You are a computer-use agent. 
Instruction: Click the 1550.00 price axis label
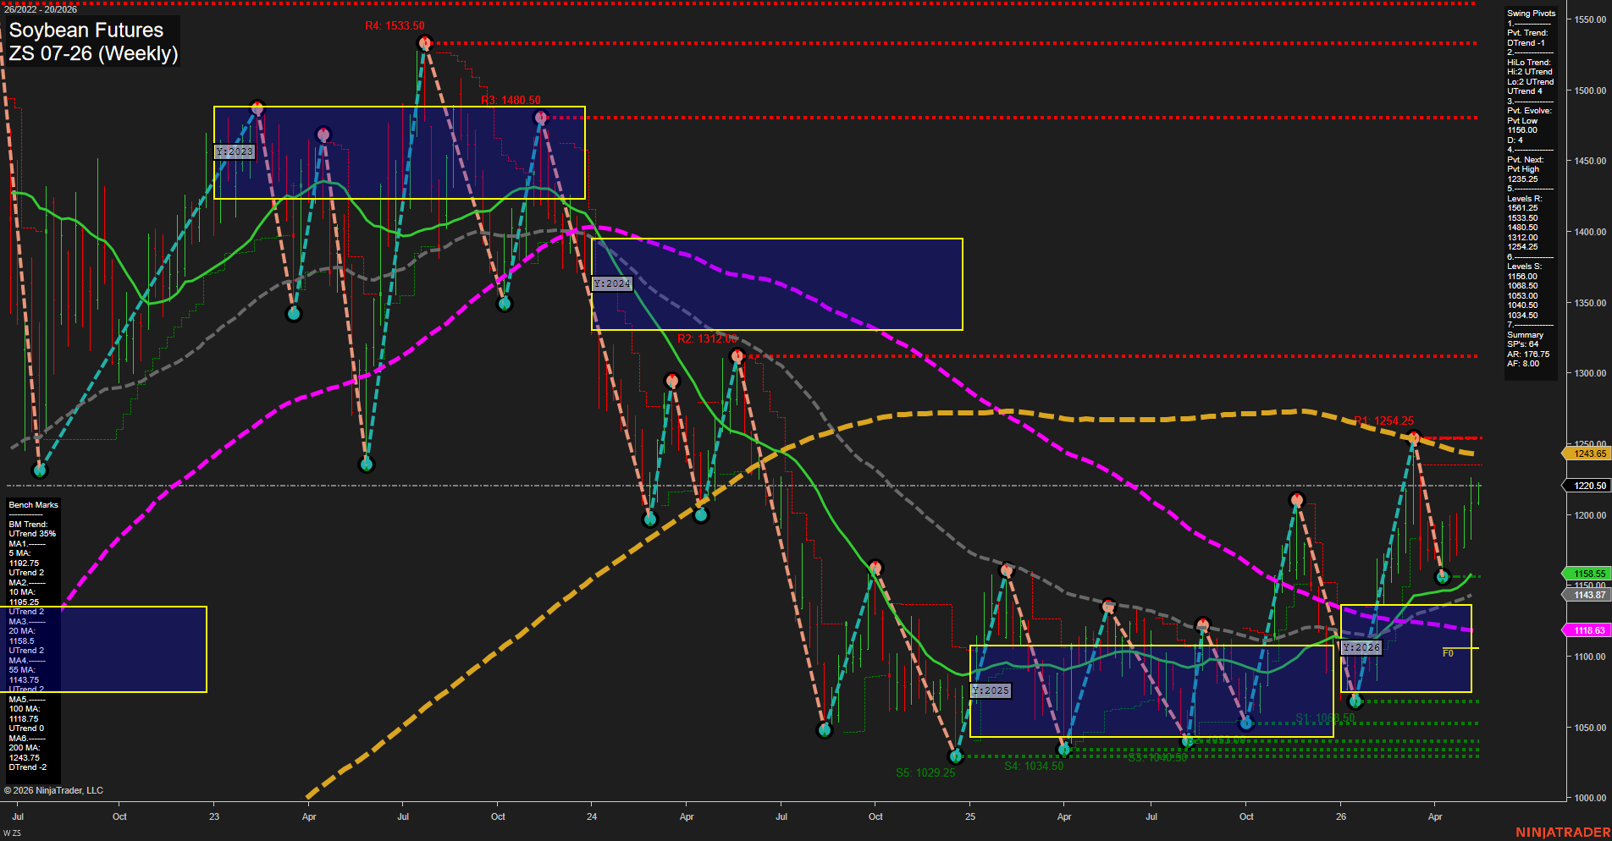click(x=1590, y=19)
